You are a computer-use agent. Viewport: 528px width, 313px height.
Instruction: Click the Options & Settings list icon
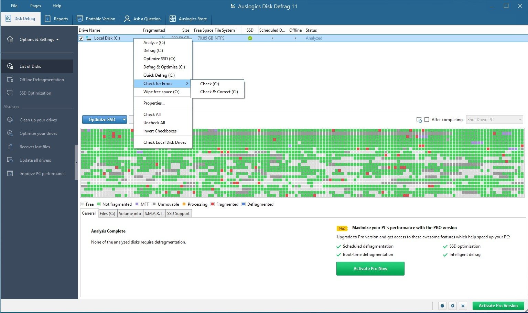click(10, 40)
